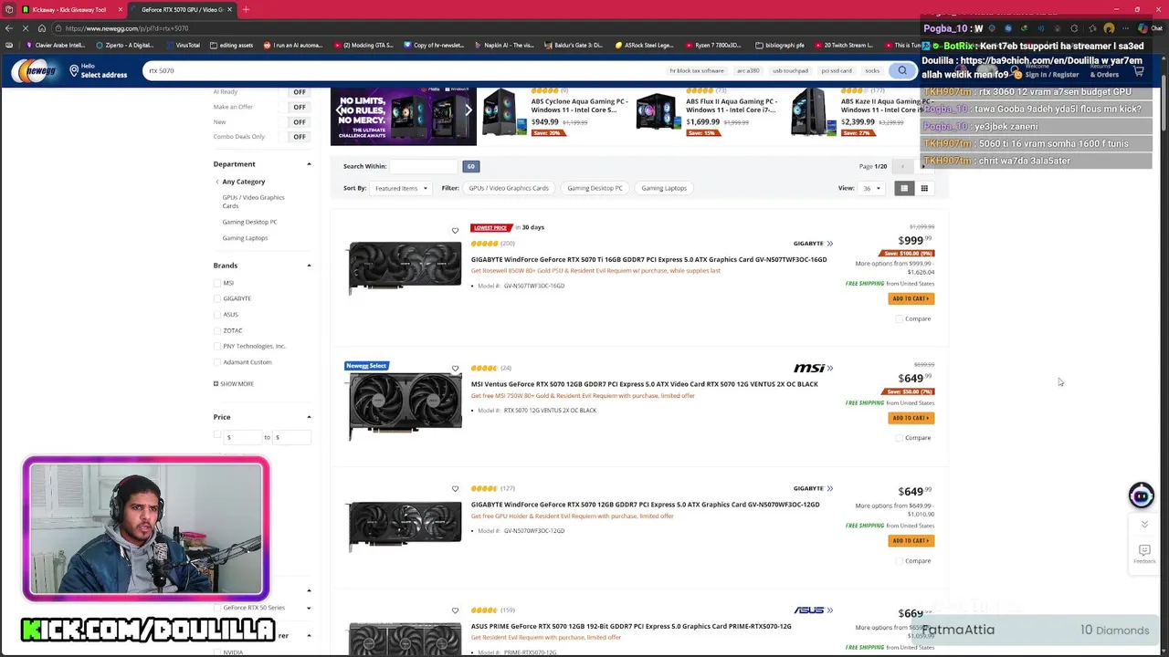Add GIGABYTE RTX 5070 Ti to wishlist heart

pos(455,230)
